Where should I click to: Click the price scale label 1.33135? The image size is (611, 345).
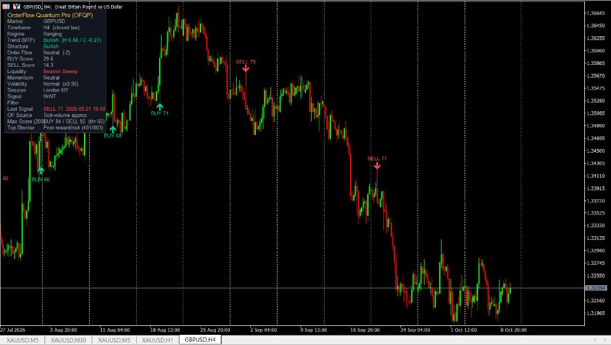pyautogui.click(x=596, y=238)
